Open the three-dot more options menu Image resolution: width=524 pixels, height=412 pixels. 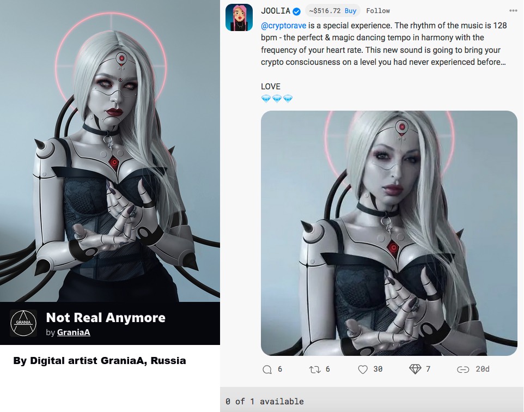[x=513, y=11]
